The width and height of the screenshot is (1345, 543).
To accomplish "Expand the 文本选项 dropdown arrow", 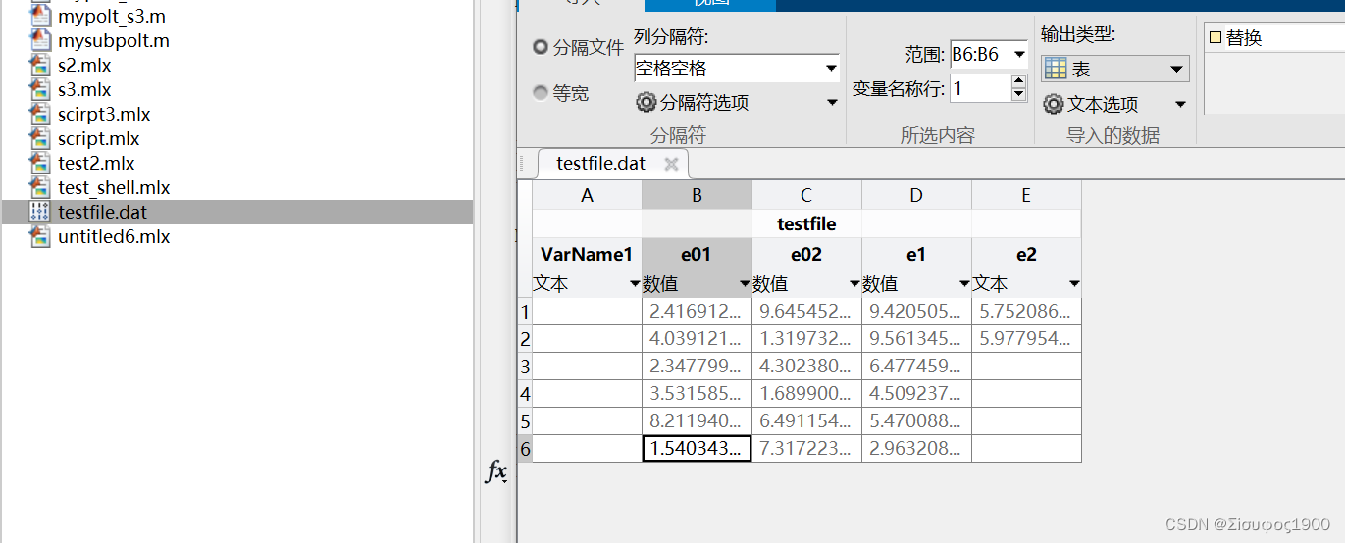I will (1180, 104).
